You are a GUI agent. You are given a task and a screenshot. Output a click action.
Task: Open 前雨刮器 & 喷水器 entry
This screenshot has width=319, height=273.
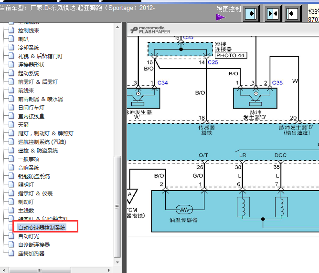[41, 99]
